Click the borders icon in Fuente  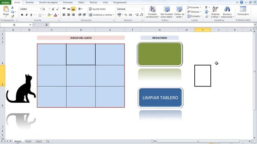click(x=40, y=15)
